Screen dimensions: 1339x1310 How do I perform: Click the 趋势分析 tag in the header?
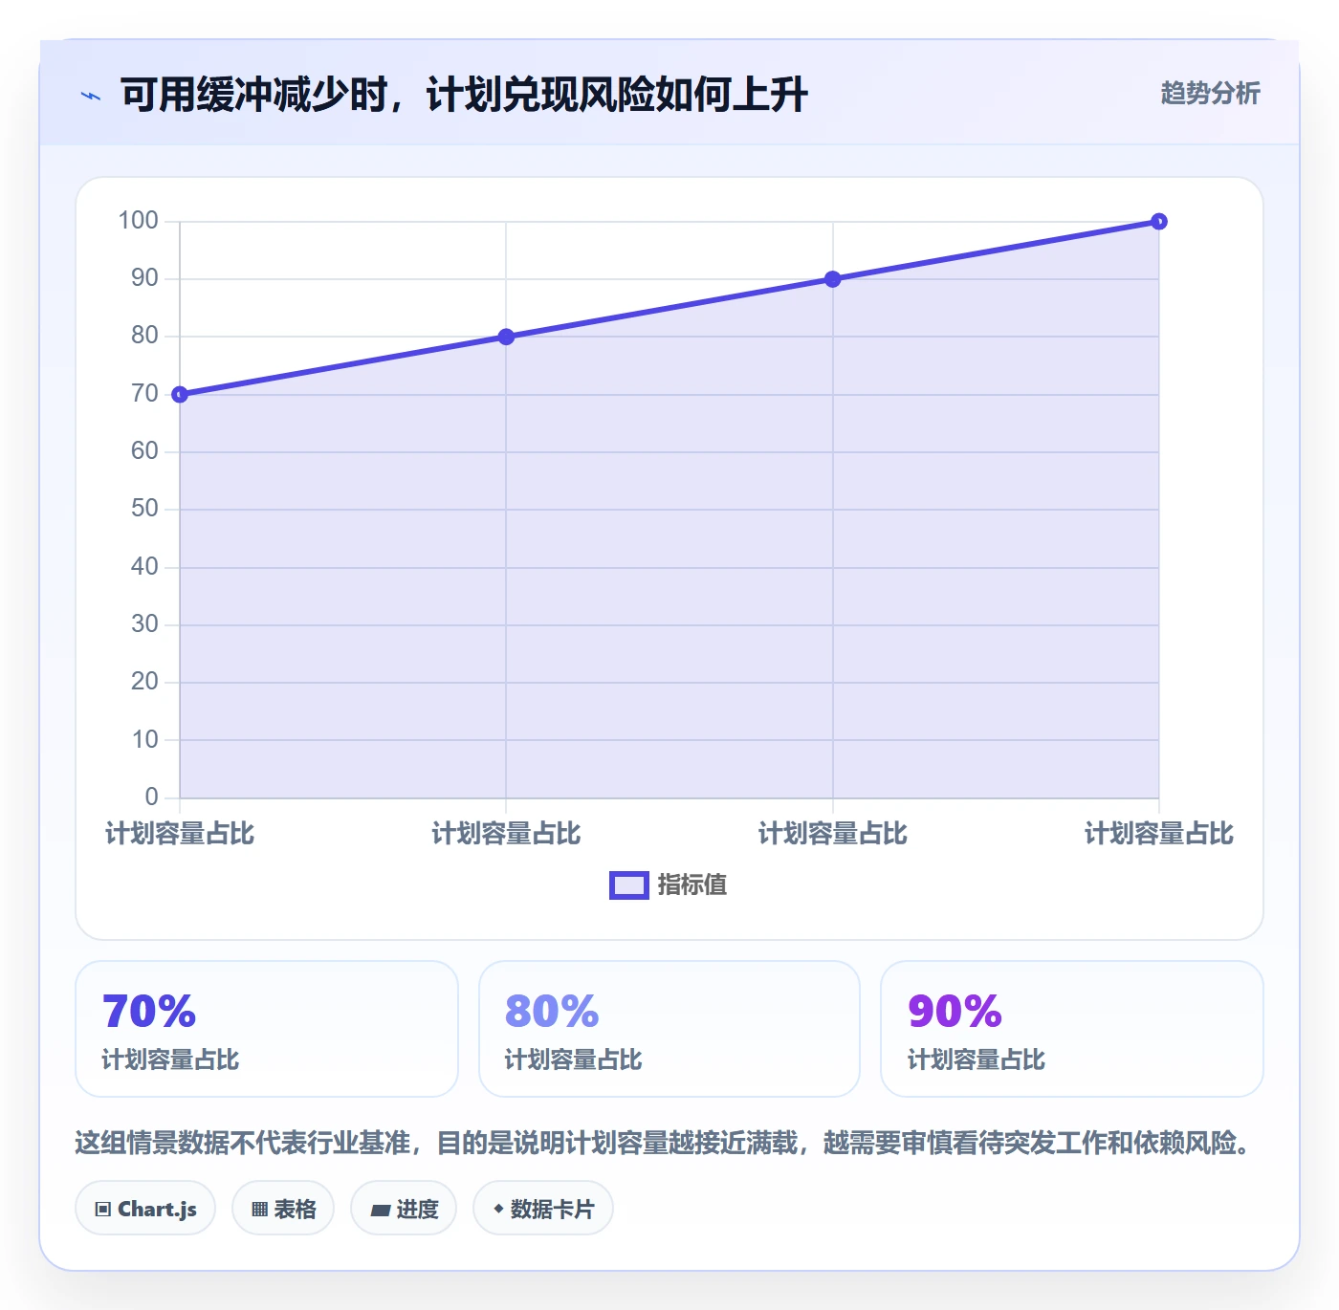(x=1210, y=93)
